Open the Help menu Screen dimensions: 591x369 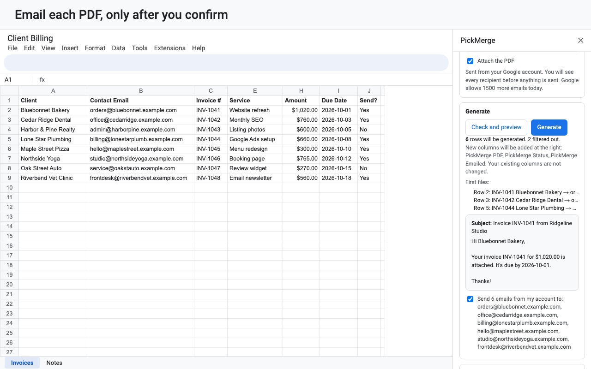(x=199, y=48)
